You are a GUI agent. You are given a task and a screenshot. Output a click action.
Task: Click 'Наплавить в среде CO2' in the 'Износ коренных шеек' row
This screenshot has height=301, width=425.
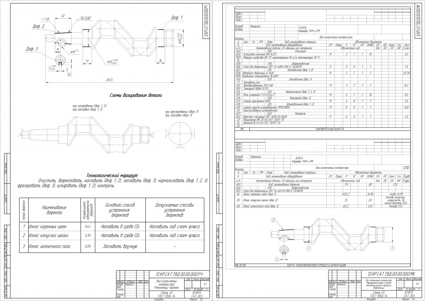[x=120, y=227]
